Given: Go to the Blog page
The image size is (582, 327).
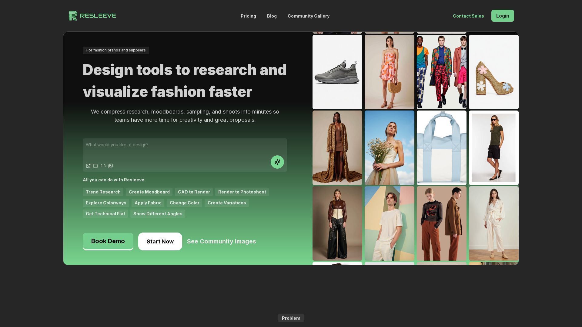Looking at the screenshot, I should [272, 16].
